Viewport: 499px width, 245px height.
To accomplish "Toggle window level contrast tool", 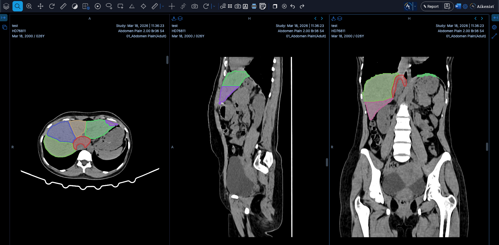I will pos(75,6).
